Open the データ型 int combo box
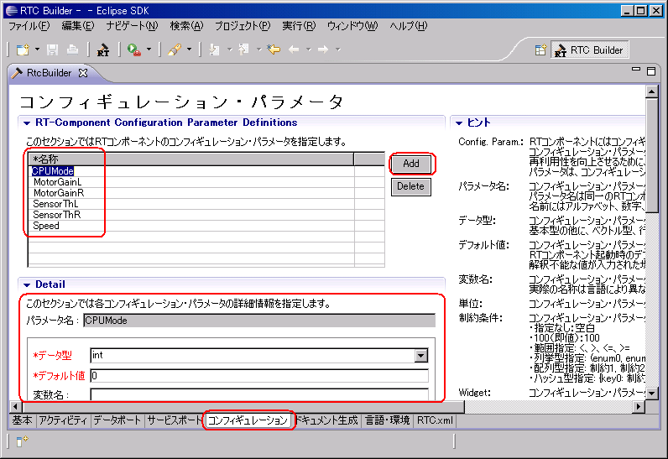The height and width of the screenshot is (459, 668). coord(259,355)
